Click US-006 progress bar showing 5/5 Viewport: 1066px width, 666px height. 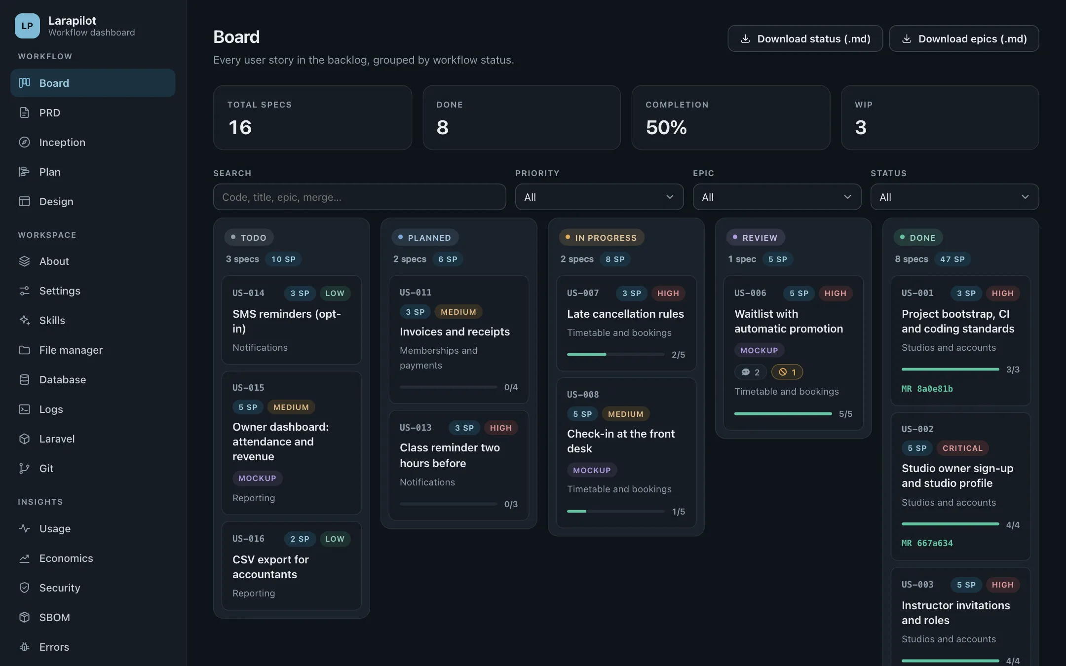coord(783,413)
